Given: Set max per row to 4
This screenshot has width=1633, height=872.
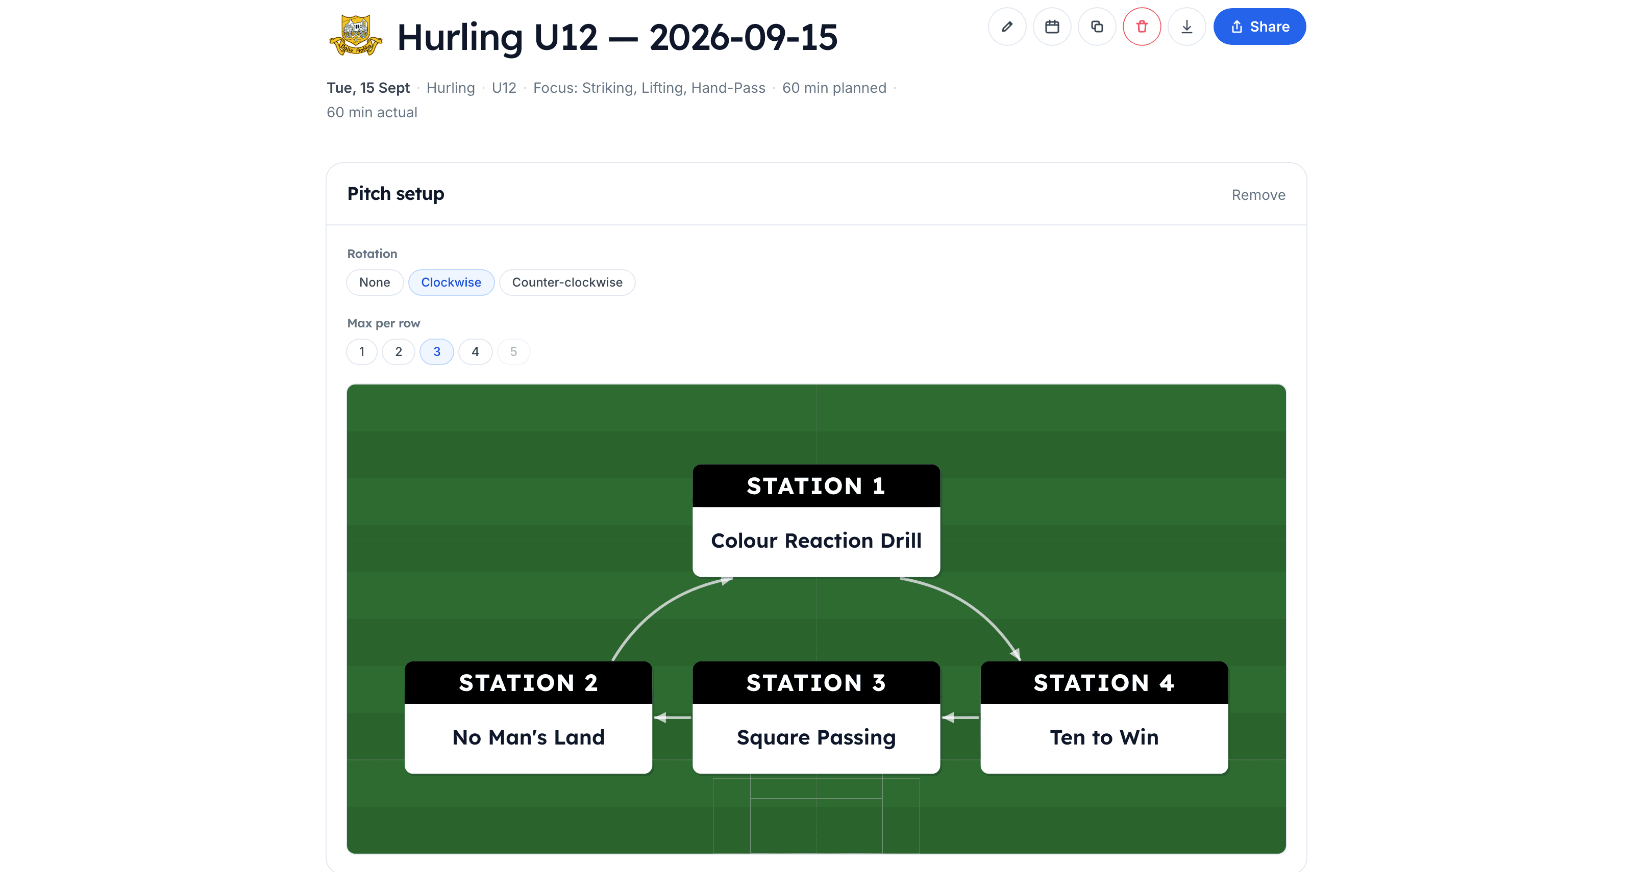Looking at the screenshot, I should [476, 352].
